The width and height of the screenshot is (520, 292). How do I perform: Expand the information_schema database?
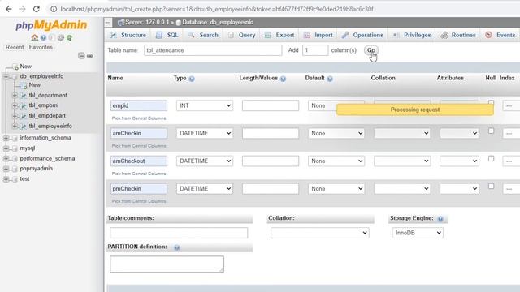click(x=6, y=138)
